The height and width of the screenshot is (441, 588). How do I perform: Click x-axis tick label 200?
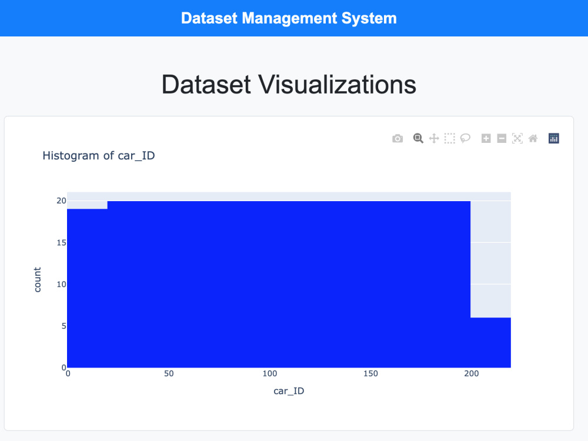coord(472,373)
